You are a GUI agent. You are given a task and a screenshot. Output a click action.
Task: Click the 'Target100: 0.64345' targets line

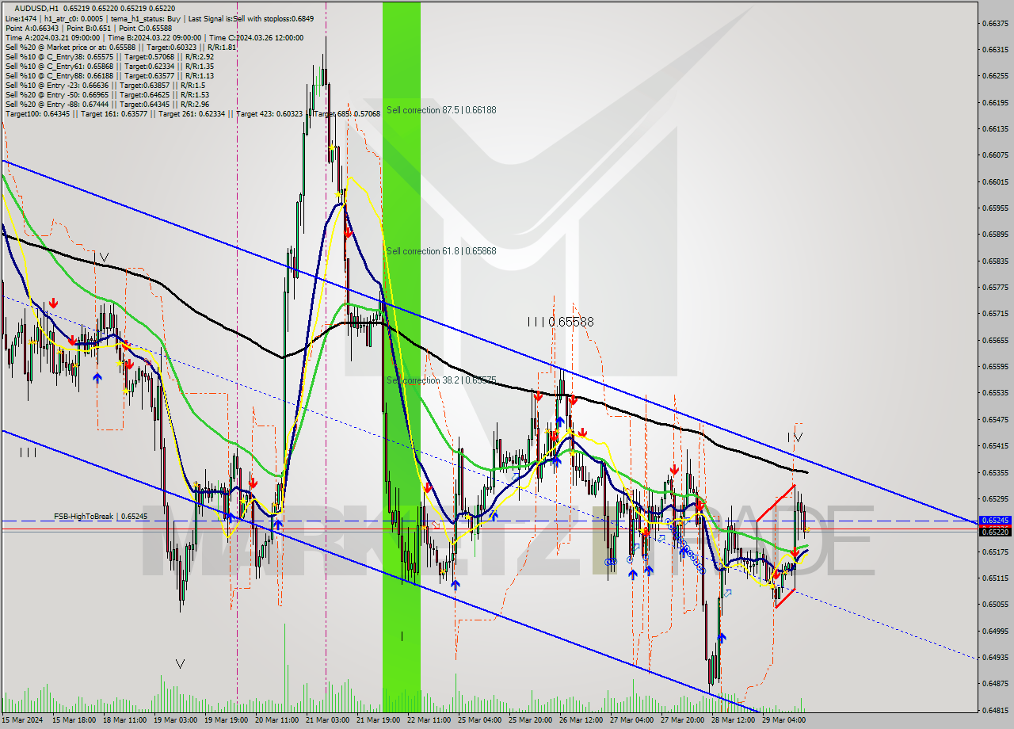click(193, 113)
